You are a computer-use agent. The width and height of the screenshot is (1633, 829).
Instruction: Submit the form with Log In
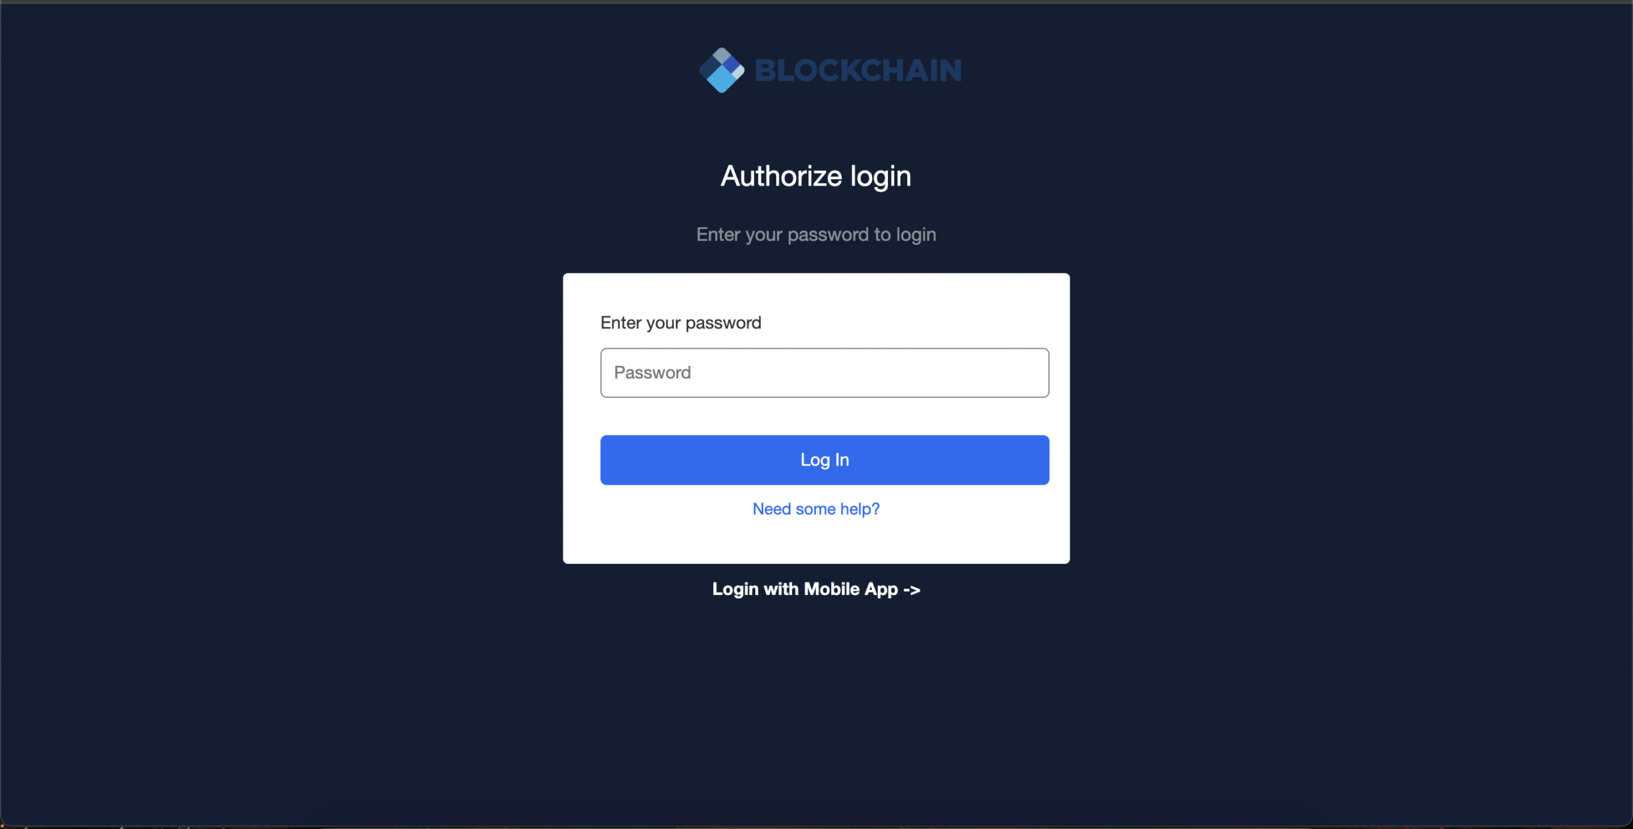(x=824, y=460)
